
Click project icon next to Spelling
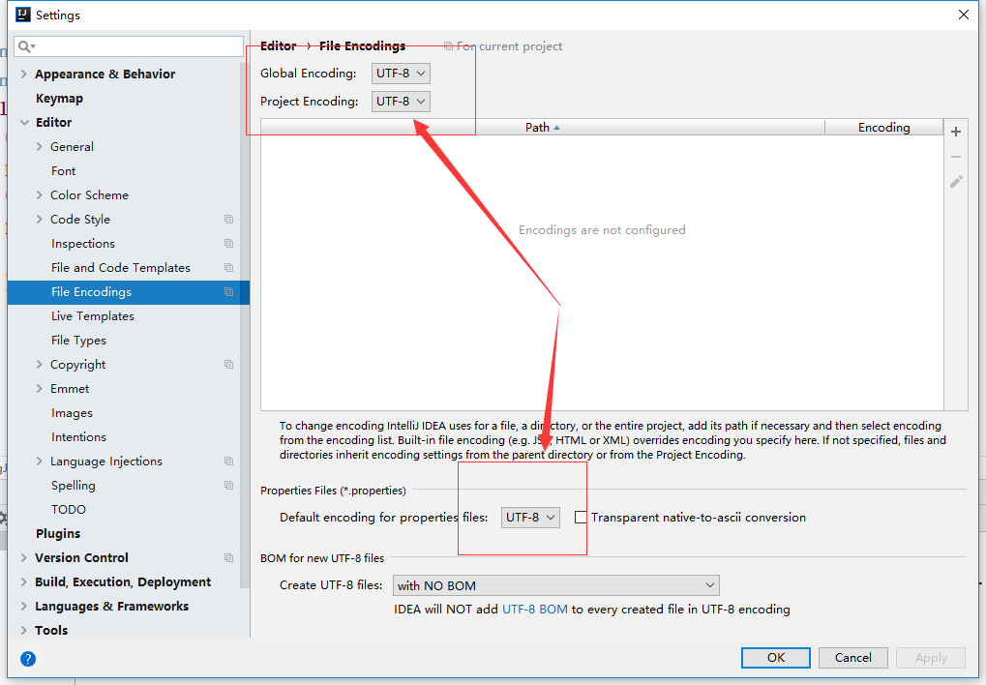point(229,485)
